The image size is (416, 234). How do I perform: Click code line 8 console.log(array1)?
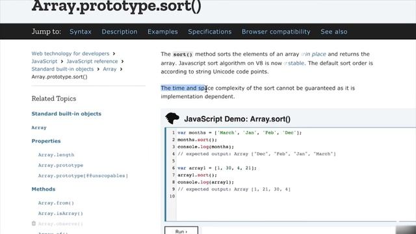click(x=205, y=182)
